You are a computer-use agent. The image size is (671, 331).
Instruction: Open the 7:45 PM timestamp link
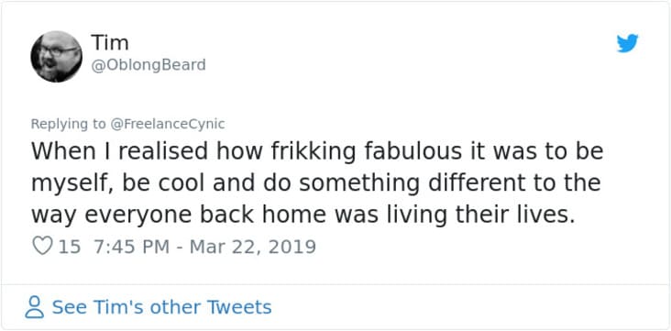click(130, 247)
